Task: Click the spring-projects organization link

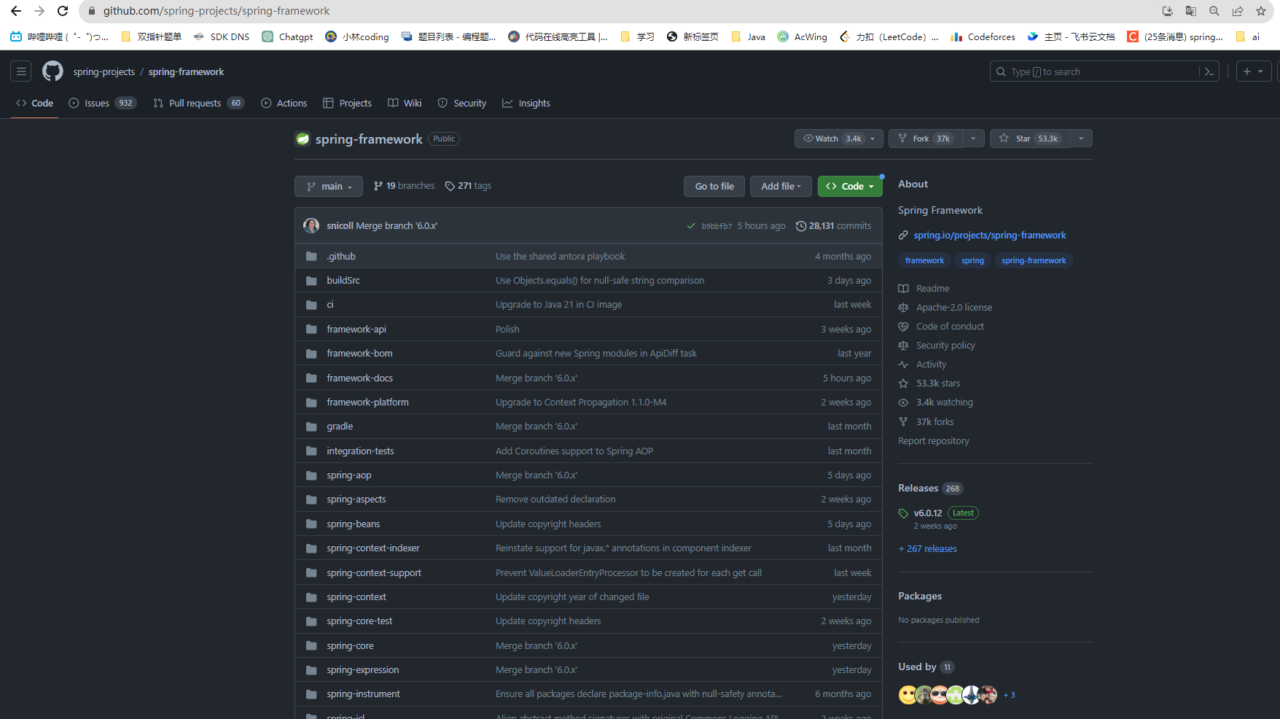Action: pos(104,71)
